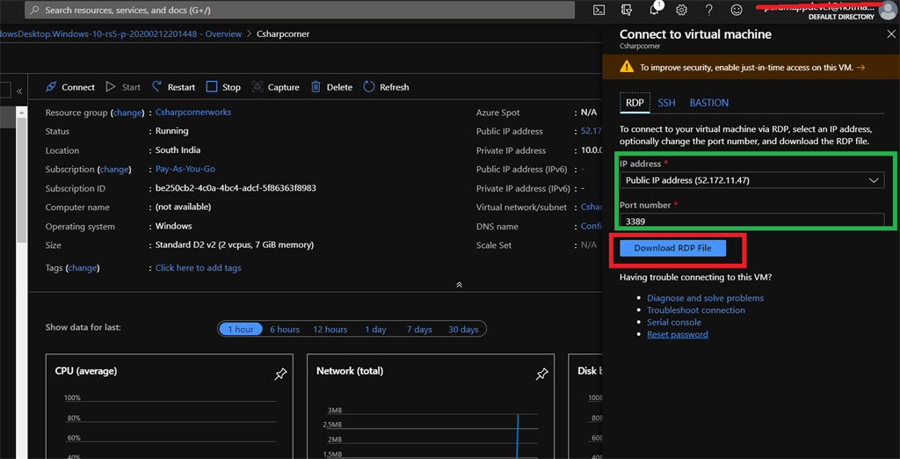Change the Subscription
Screen dimensions: 900x459
pyautogui.click(x=114, y=170)
